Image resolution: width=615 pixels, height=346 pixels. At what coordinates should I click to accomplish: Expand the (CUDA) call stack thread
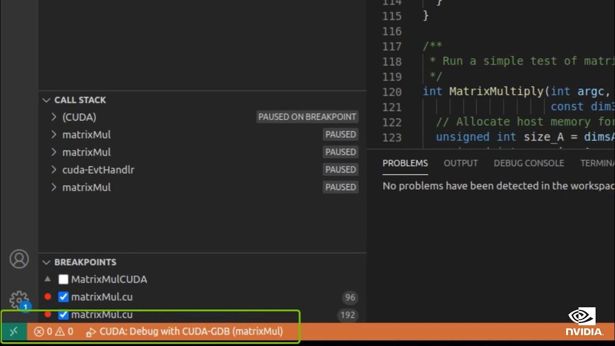(x=54, y=117)
